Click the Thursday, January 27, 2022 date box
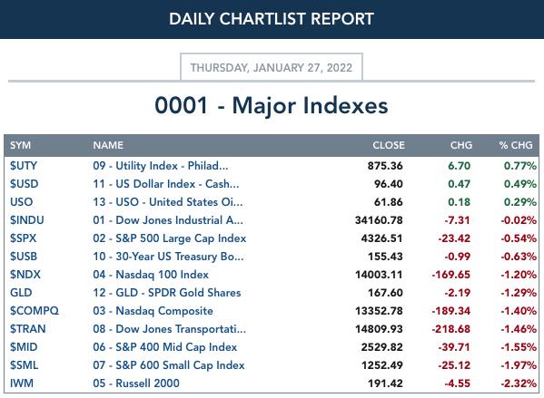The height and width of the screenshot is (398, 544). click(x=272, y=67)
